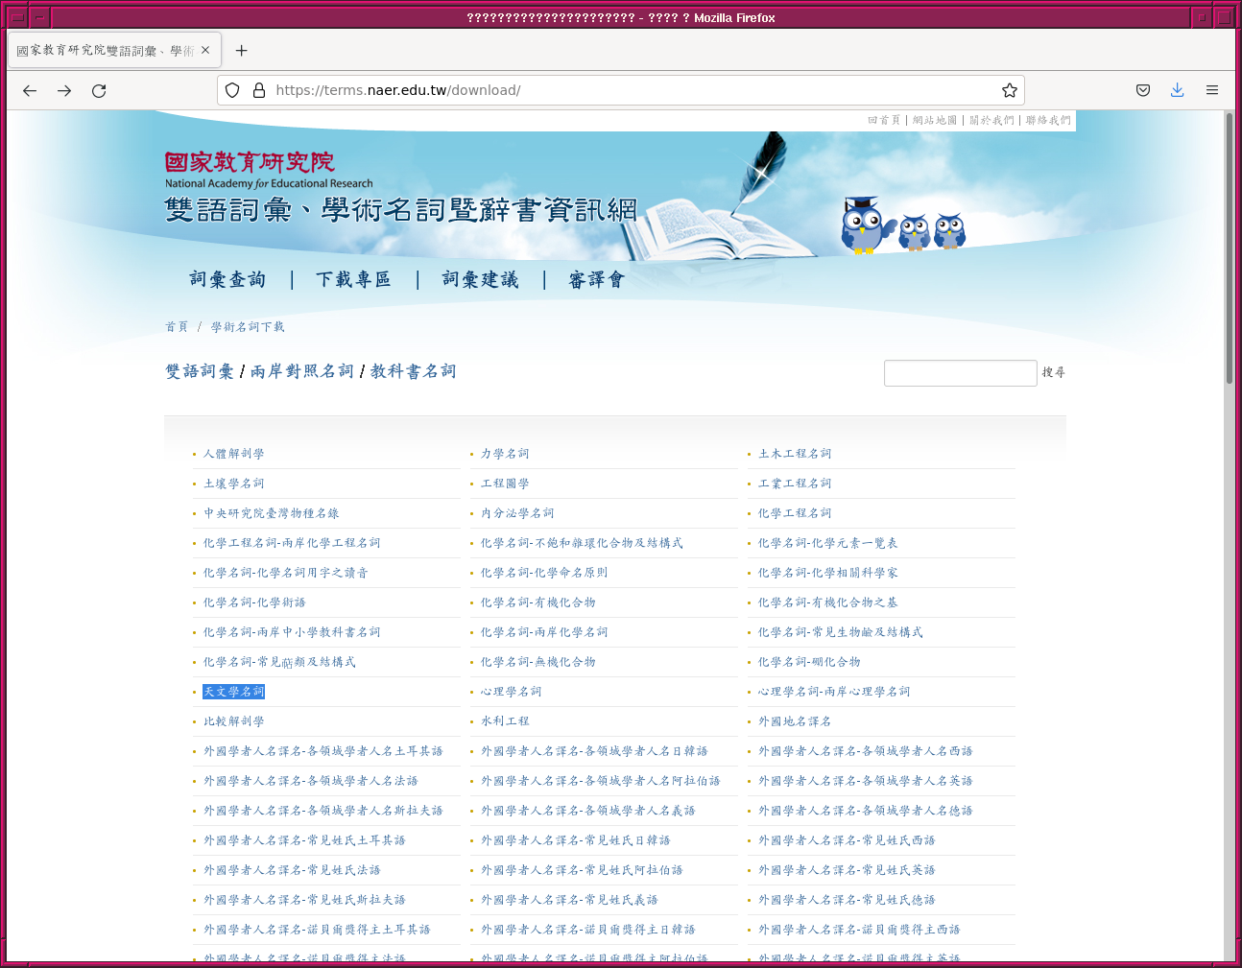Open the 天文學名詞 download link
Viewport: 1242px width, 968px height.
point(233,692)
